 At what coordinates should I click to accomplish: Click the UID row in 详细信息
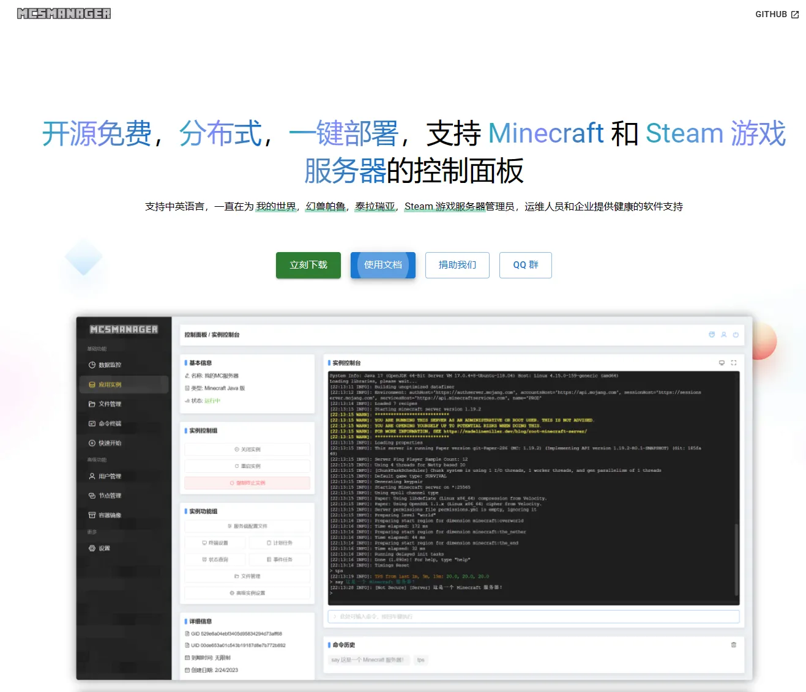click(x=235, y=645)
